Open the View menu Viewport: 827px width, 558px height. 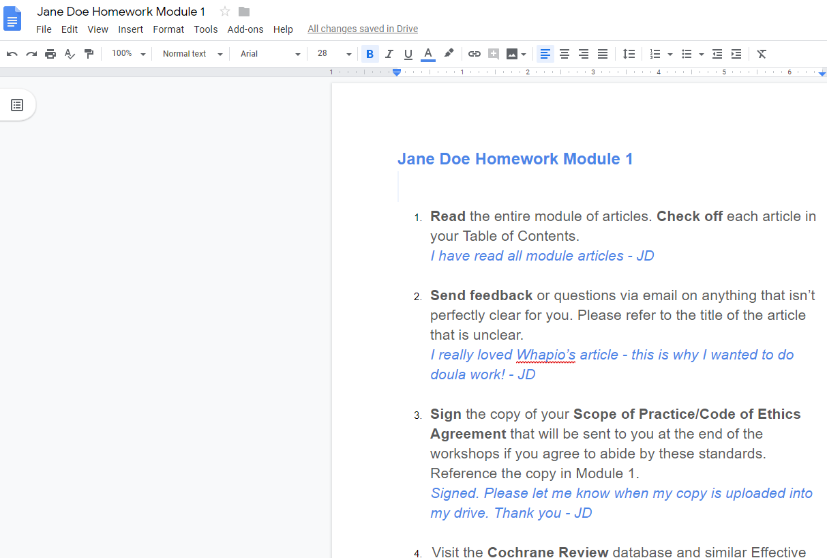pyautogui.click(x=98, y=29)
